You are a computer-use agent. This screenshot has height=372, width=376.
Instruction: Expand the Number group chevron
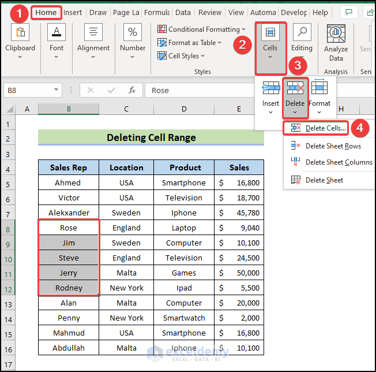133,57
